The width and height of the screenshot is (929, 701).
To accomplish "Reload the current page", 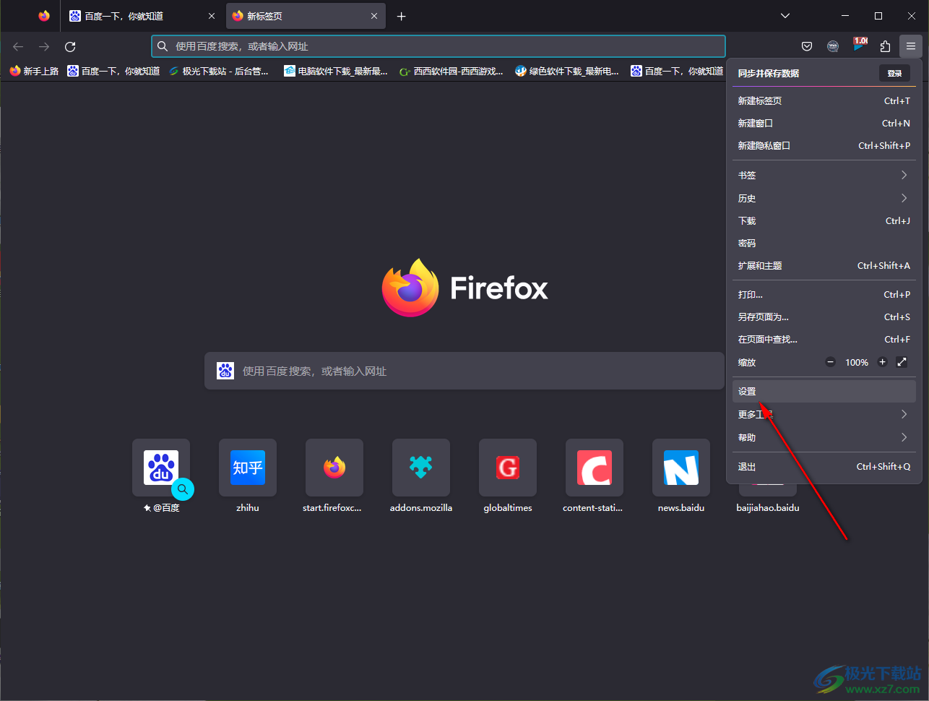I will (70, 46).
